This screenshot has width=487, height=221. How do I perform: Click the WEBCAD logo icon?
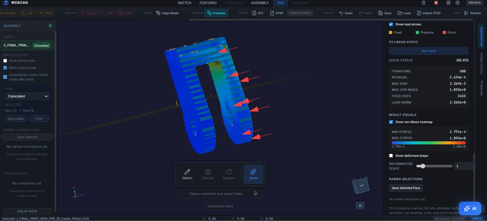pyautogui.click(x=6, y=3)
